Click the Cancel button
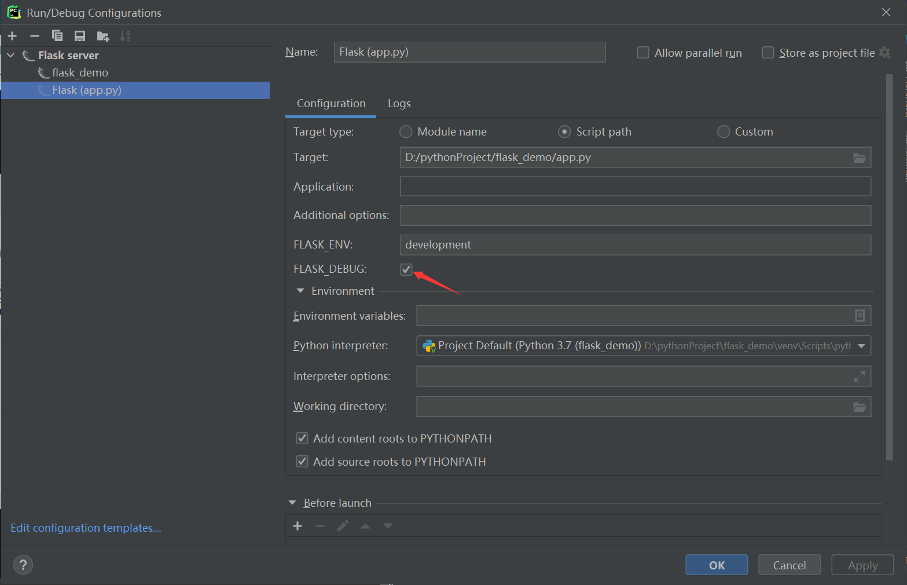The image size is (907, 585). 790,565
